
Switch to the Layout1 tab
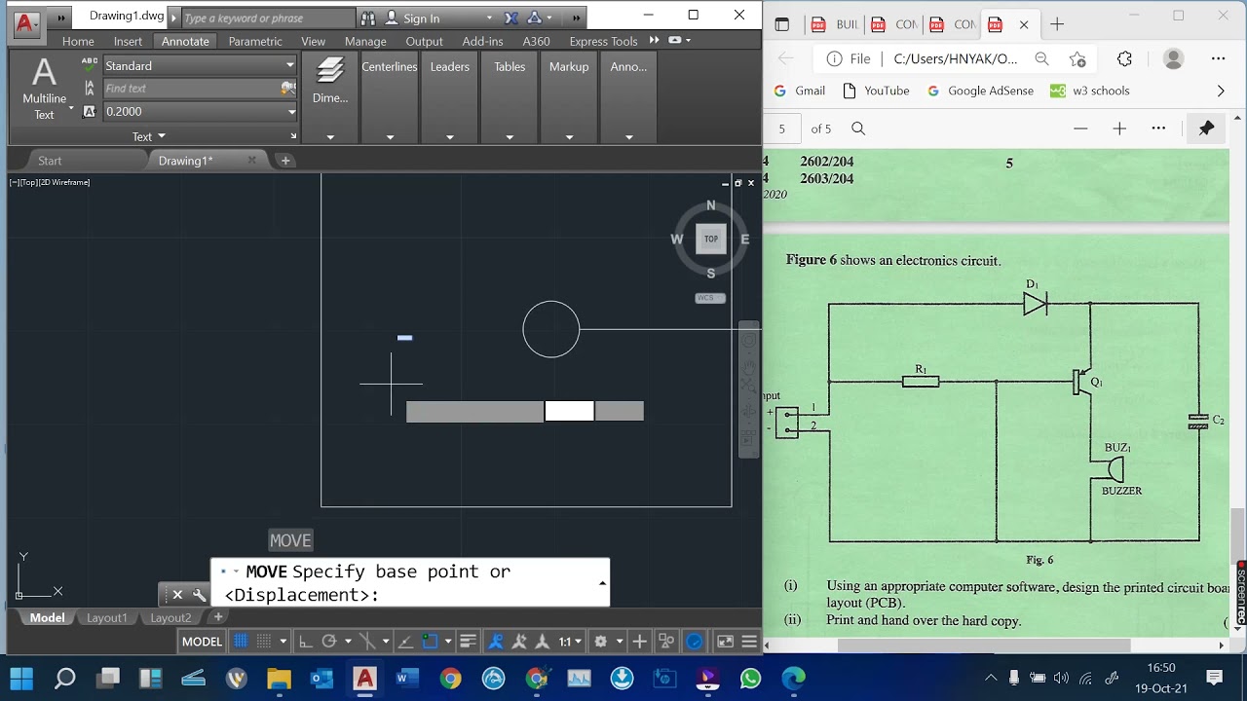[107, 617]
